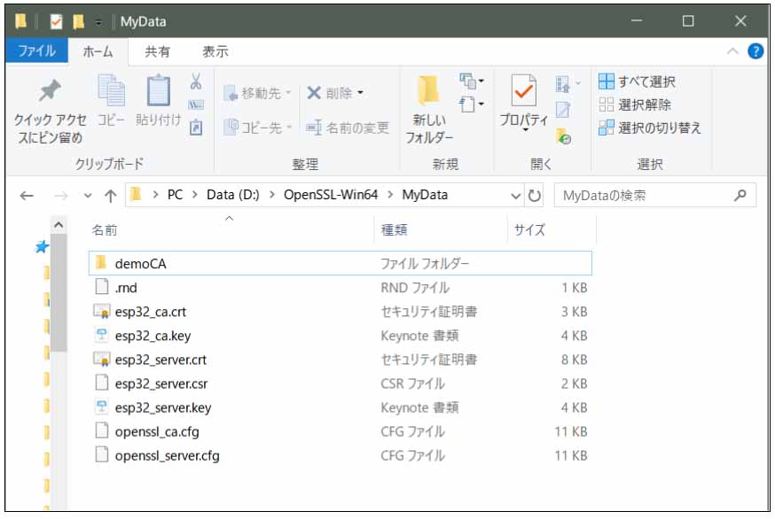Click the search magnifier icon
Image resolution: width=775 pixels, height=519 pixels.
[740, 196]
